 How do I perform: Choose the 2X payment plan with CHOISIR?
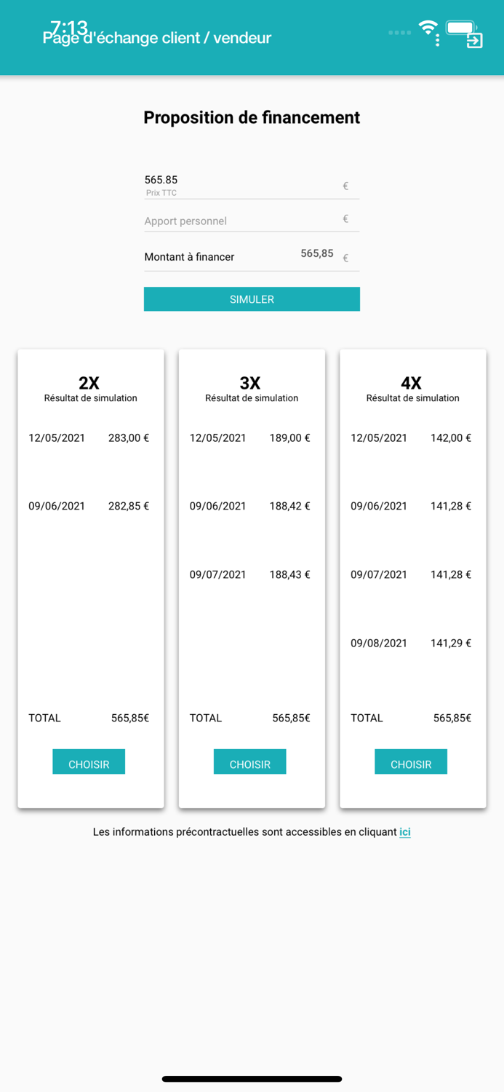(x=88, y=761)
